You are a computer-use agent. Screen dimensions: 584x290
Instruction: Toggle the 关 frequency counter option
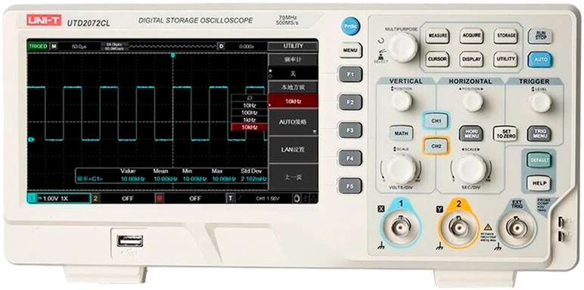(x=293, y=73)
